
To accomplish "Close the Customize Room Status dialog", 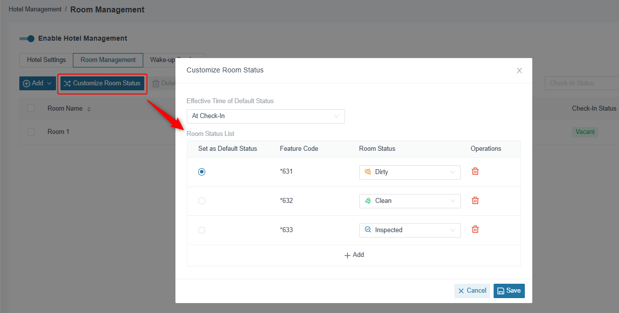I will pyautogui.click(x=519, y=70).
